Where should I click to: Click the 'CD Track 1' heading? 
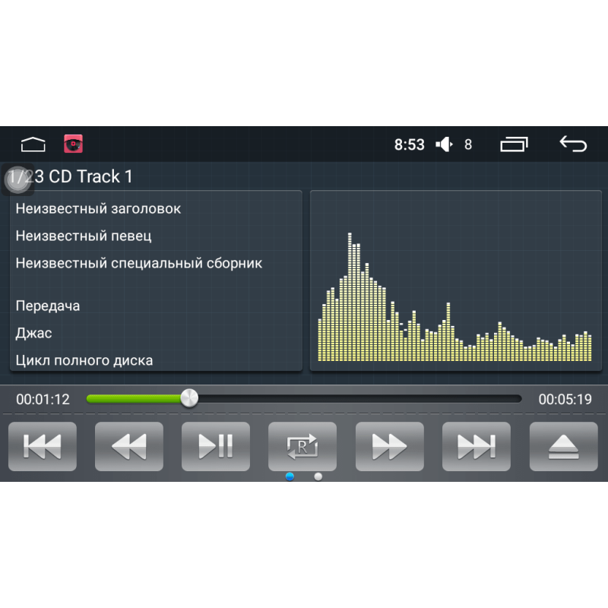pos(90,176)
